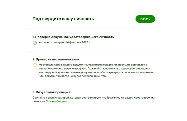The image size is (187, 121).
Task: Click the divider above Визуальная проверка section
Action: (x=93, y=84)
